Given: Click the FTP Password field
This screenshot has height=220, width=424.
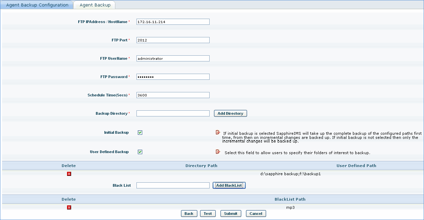Looking at the screenshot, I should (173, 77).
